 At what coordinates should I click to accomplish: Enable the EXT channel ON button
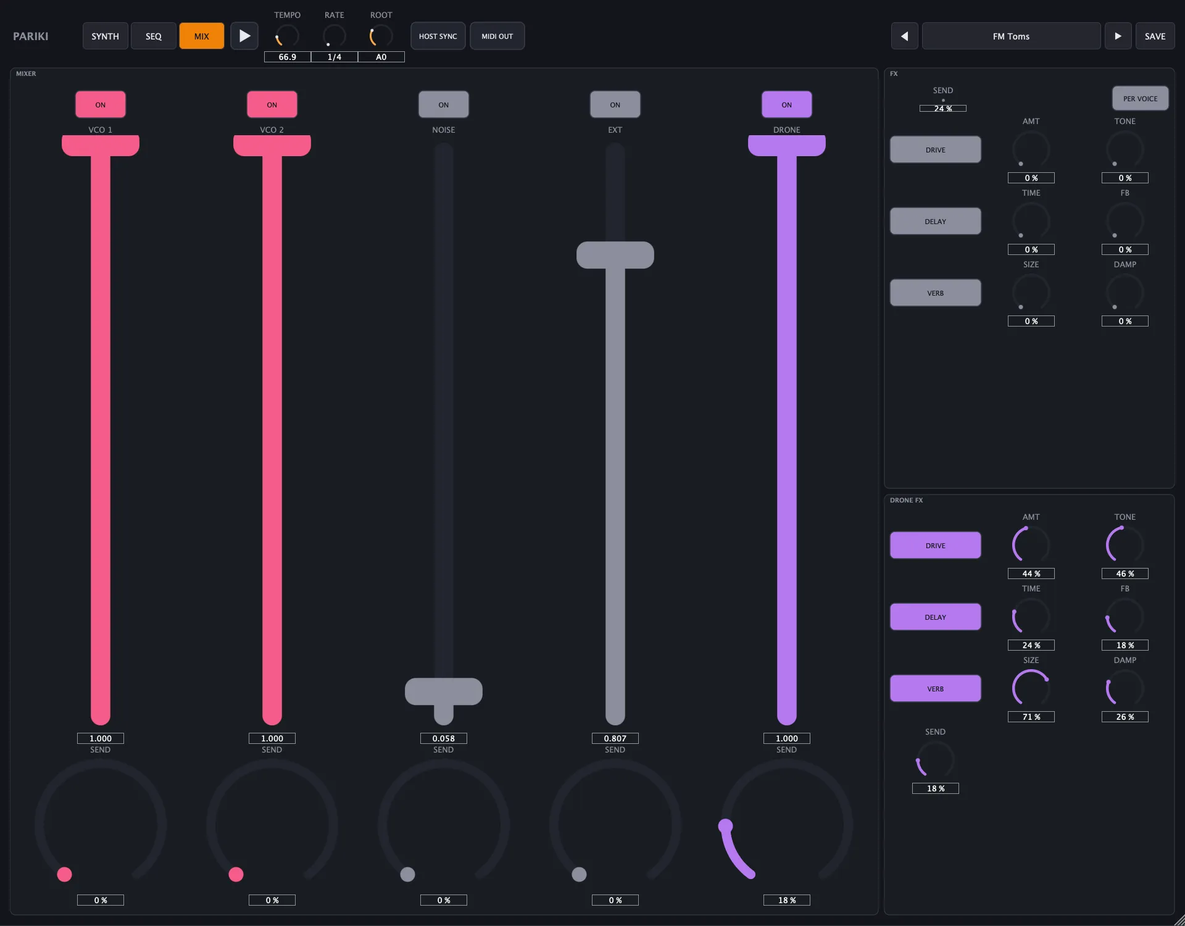[615, 104]
